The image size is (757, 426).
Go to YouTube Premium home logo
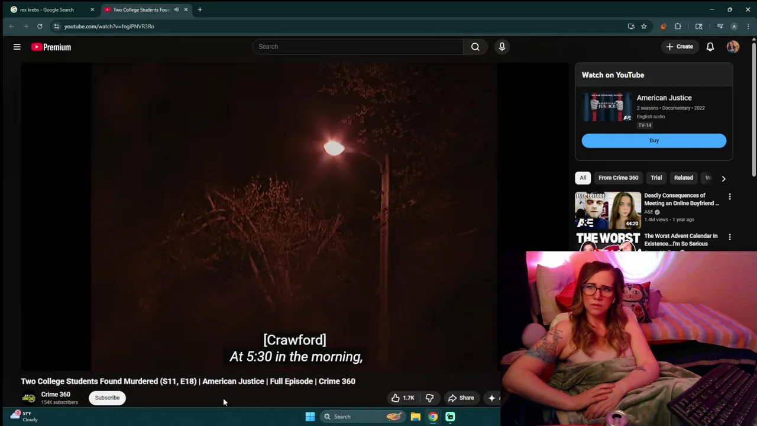[51, 47]
